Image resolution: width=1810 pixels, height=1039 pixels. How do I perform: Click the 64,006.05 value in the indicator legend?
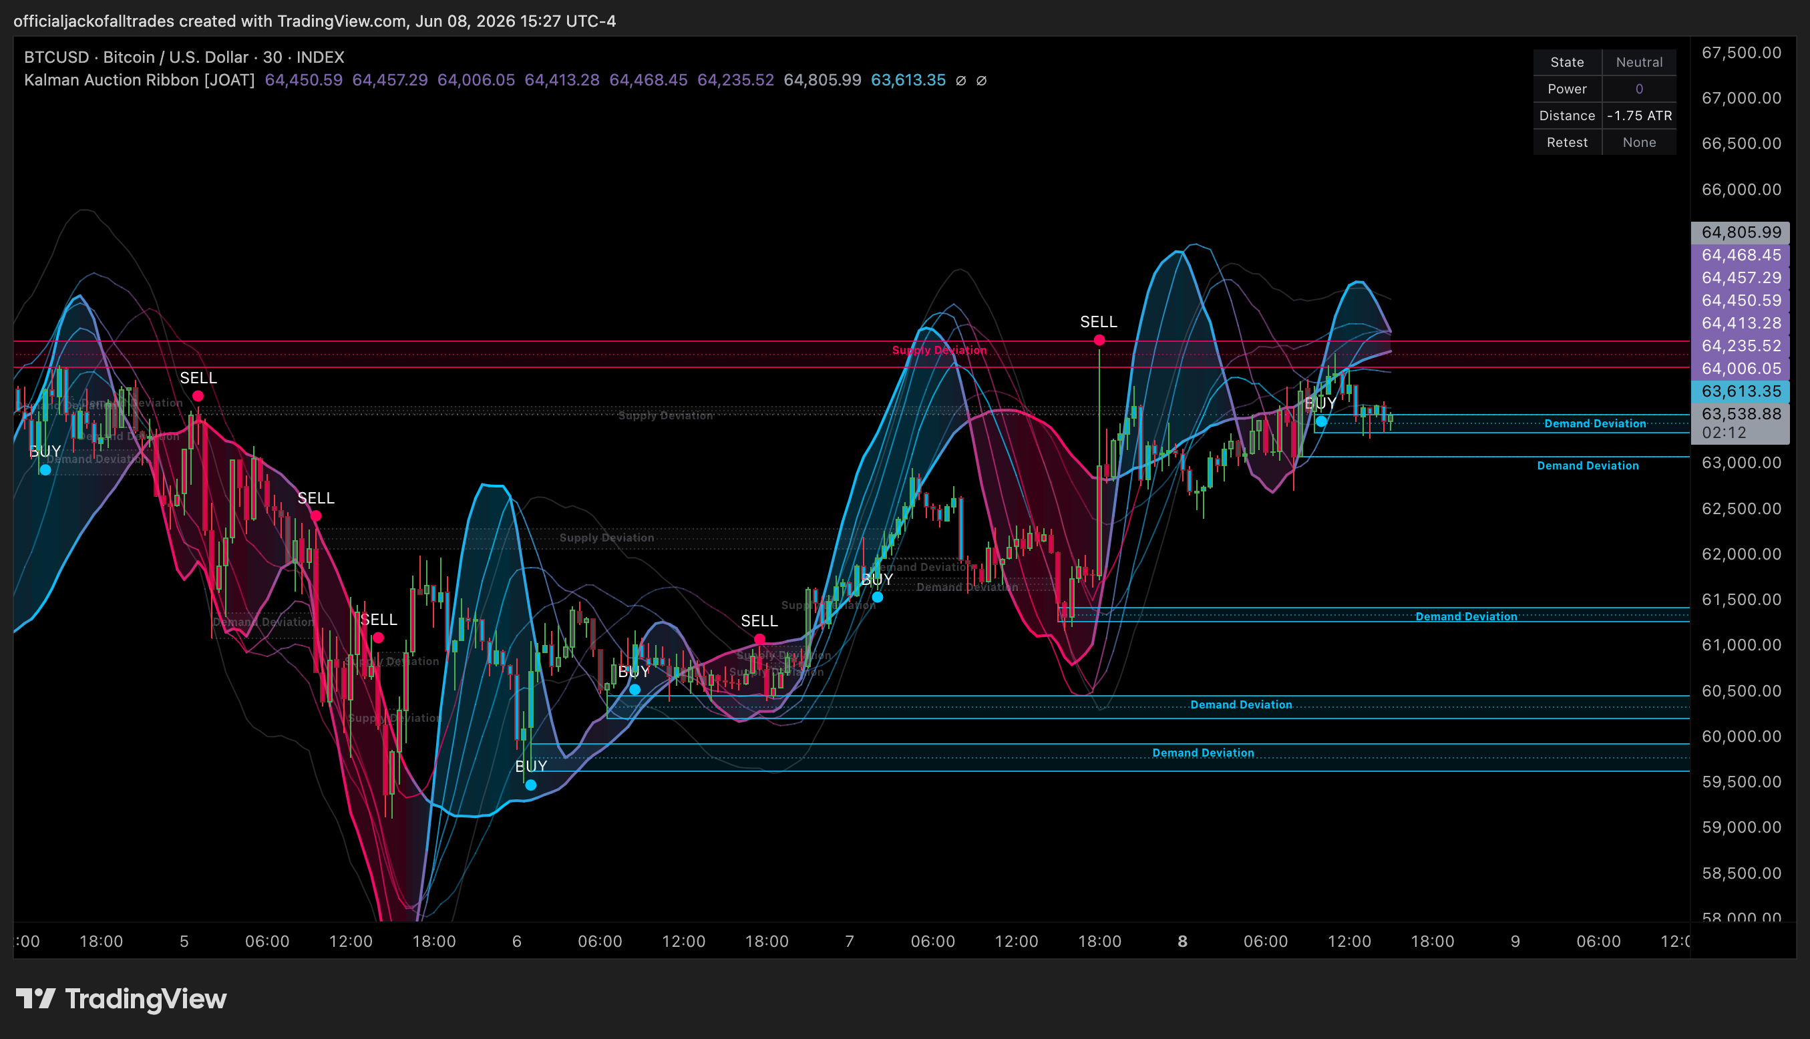click(476, 80)
